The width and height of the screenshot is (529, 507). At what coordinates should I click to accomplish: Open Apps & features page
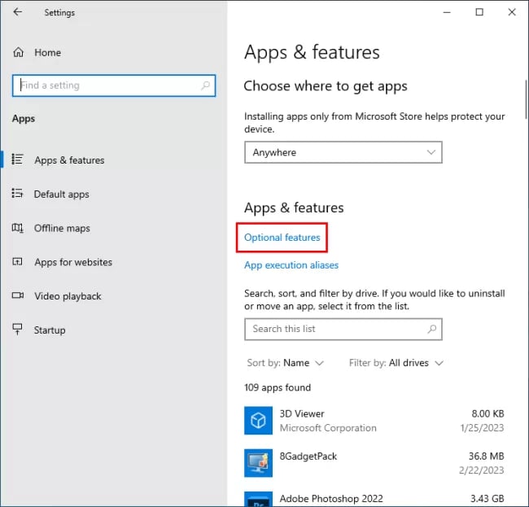pos(69,160)
